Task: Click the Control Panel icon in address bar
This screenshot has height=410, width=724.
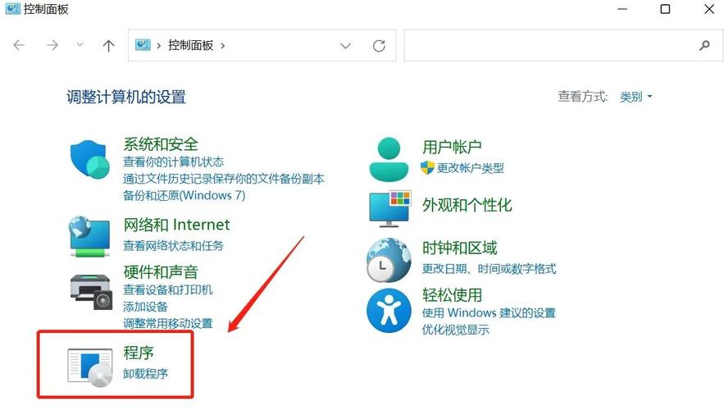Action: [143, 45]
